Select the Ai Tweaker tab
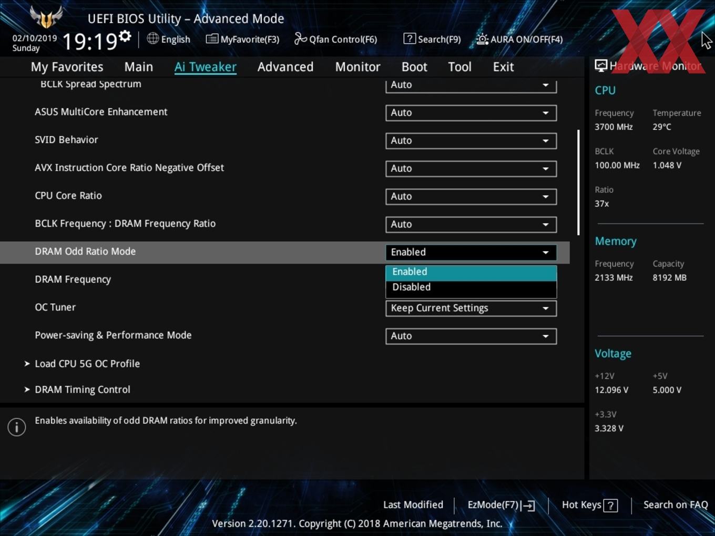715x536 pixels. pos(206,67)
